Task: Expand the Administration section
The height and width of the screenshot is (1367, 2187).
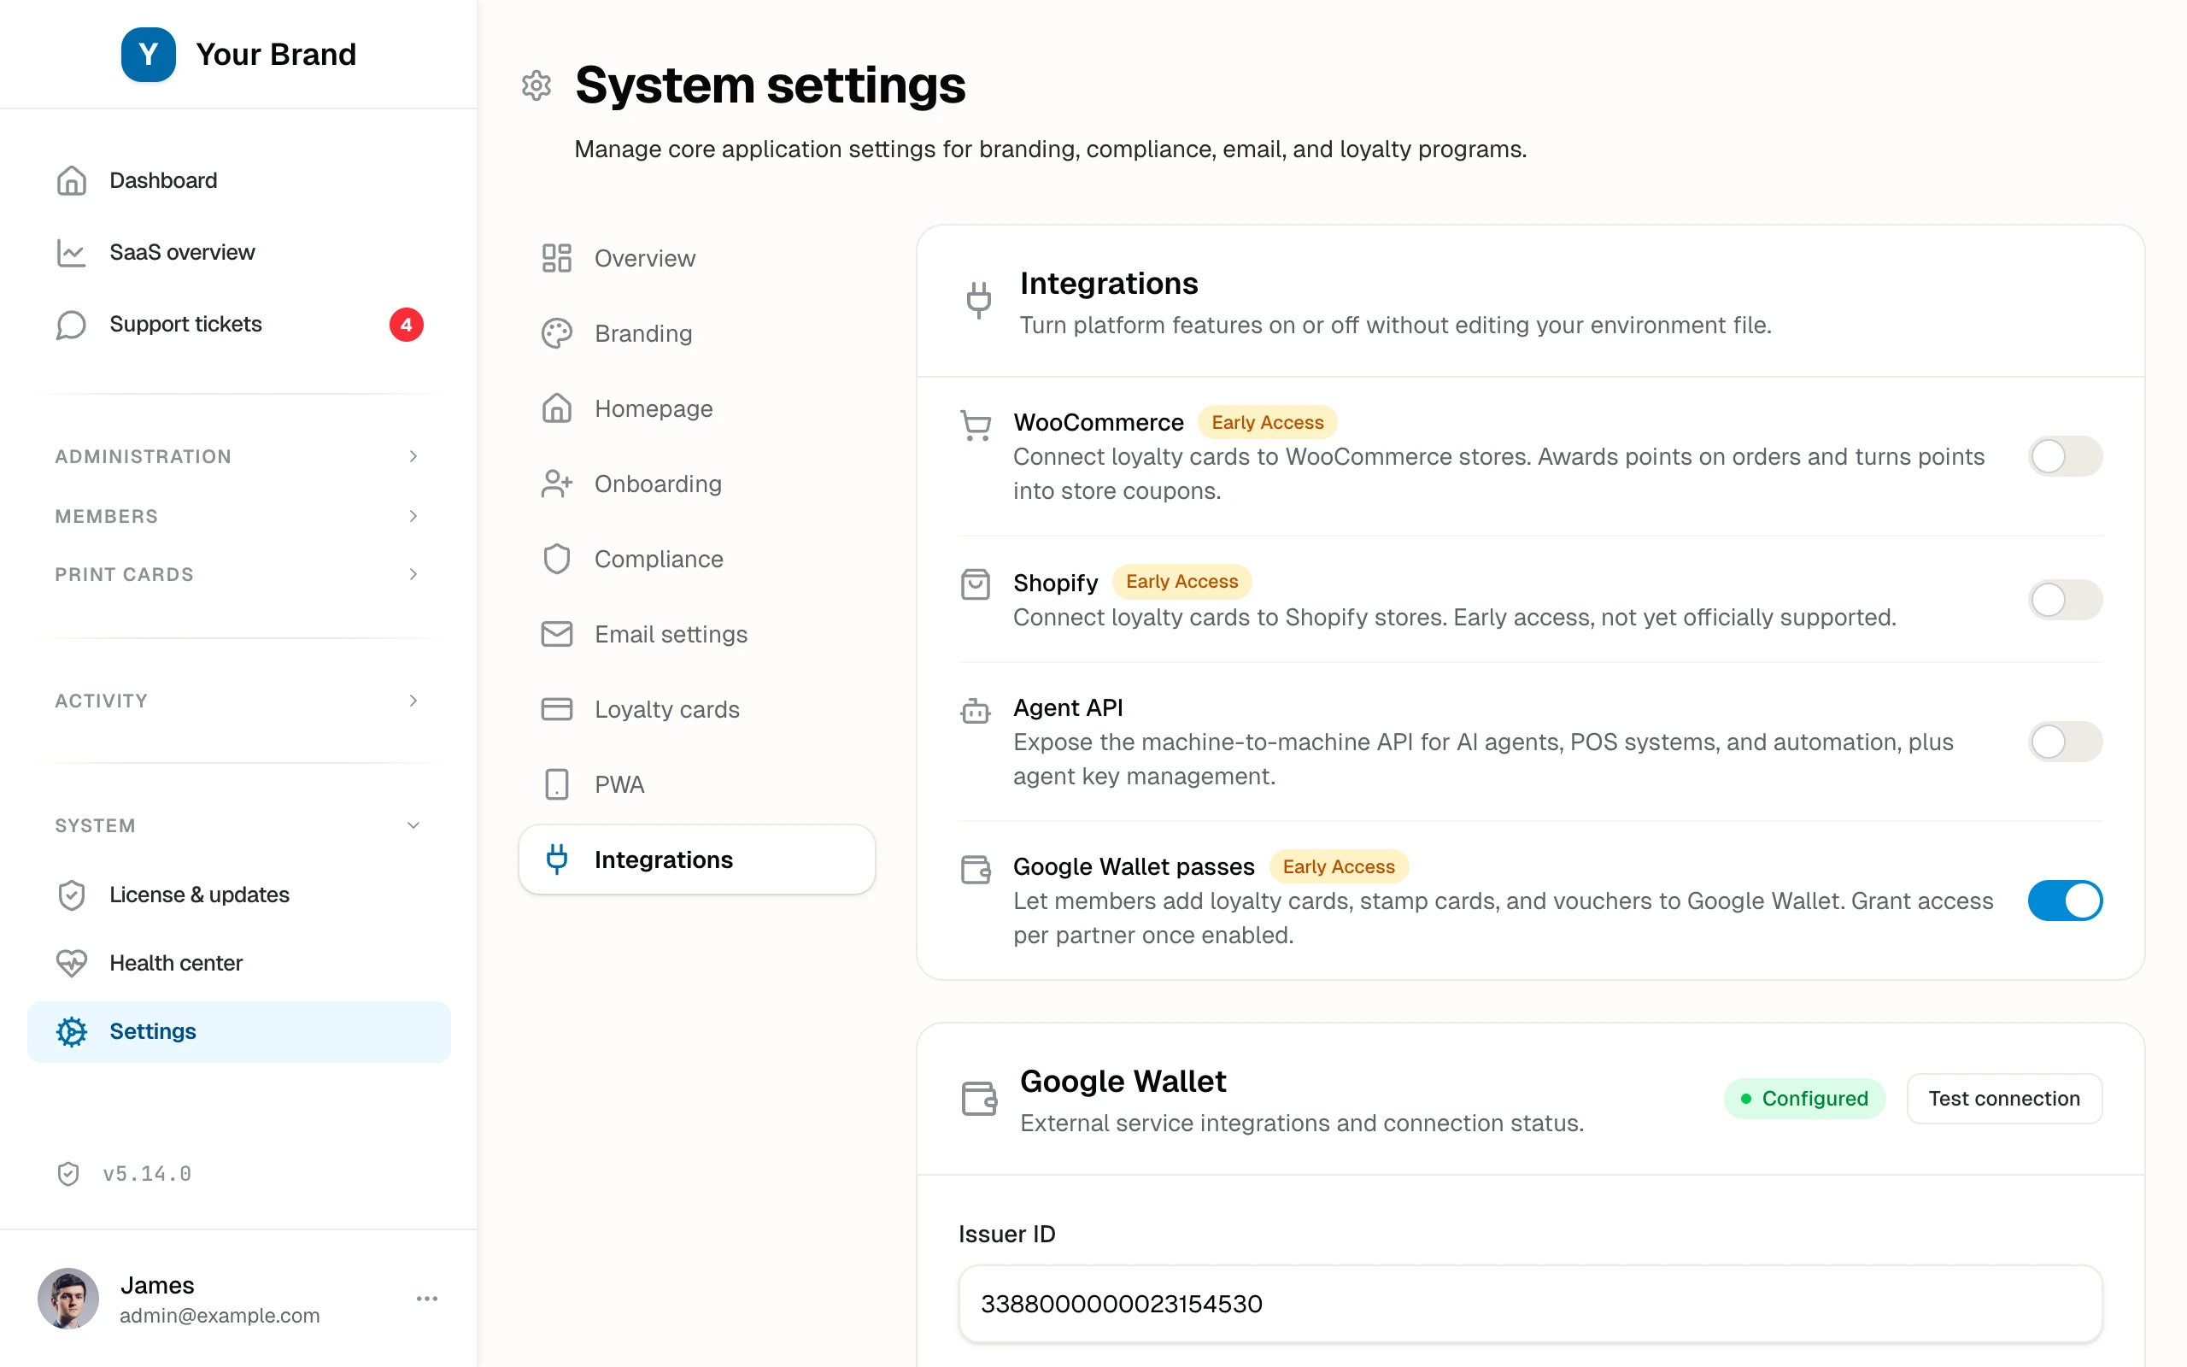Action: [238, 456]
